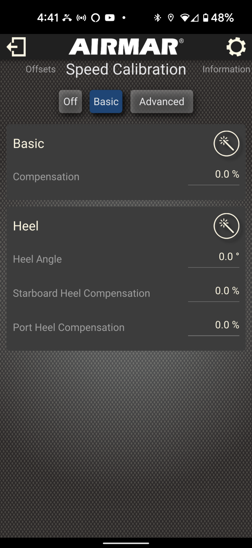Image resolution: width=252 pixels, height=548 pixels.
Task: Go to the Information tab
Action: [226, 69]
